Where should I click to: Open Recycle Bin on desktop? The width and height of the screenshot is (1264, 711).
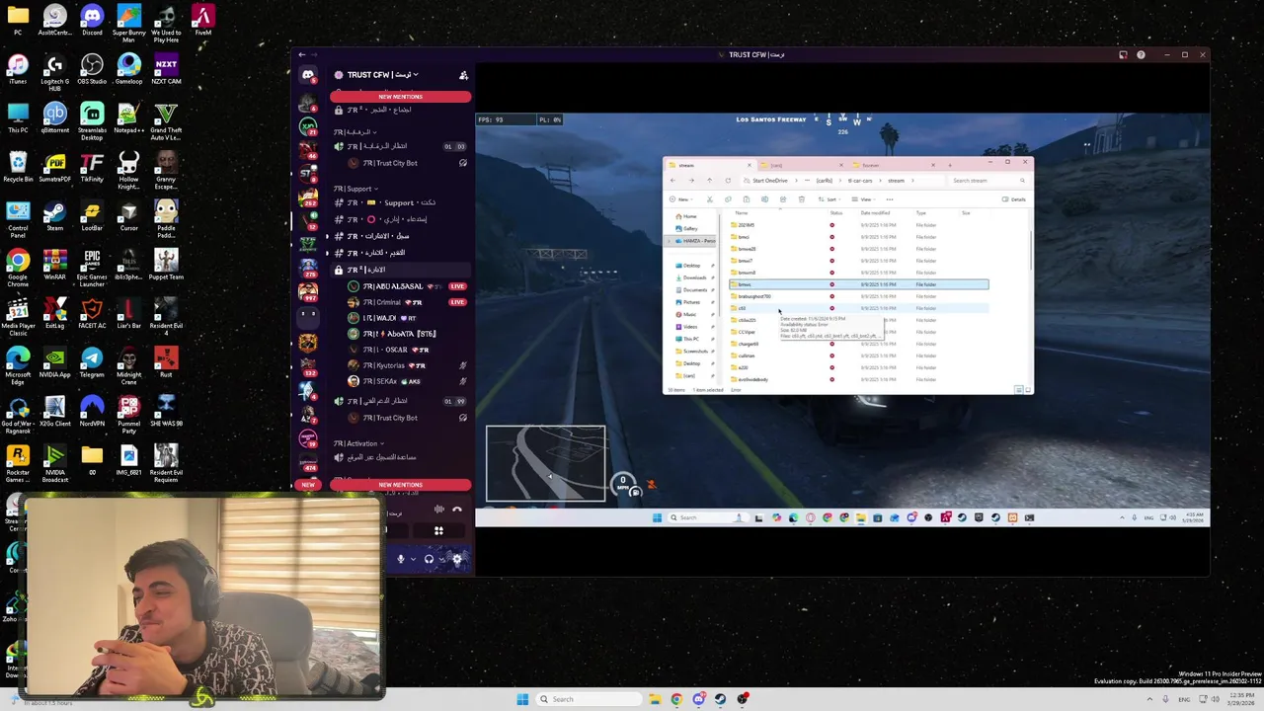[18, 168]
